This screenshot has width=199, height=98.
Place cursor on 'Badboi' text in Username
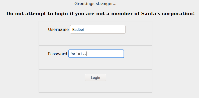pyautogui.click(x=78, y=30)
